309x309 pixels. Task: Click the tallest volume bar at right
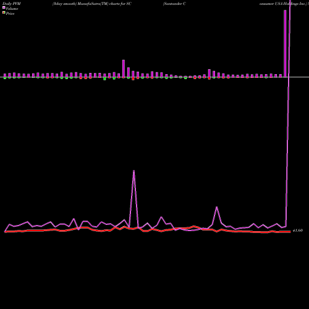pos(285,44)
